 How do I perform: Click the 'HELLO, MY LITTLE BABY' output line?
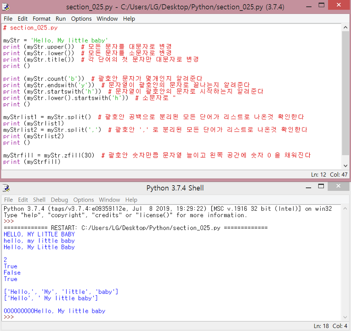coord(39,235)
